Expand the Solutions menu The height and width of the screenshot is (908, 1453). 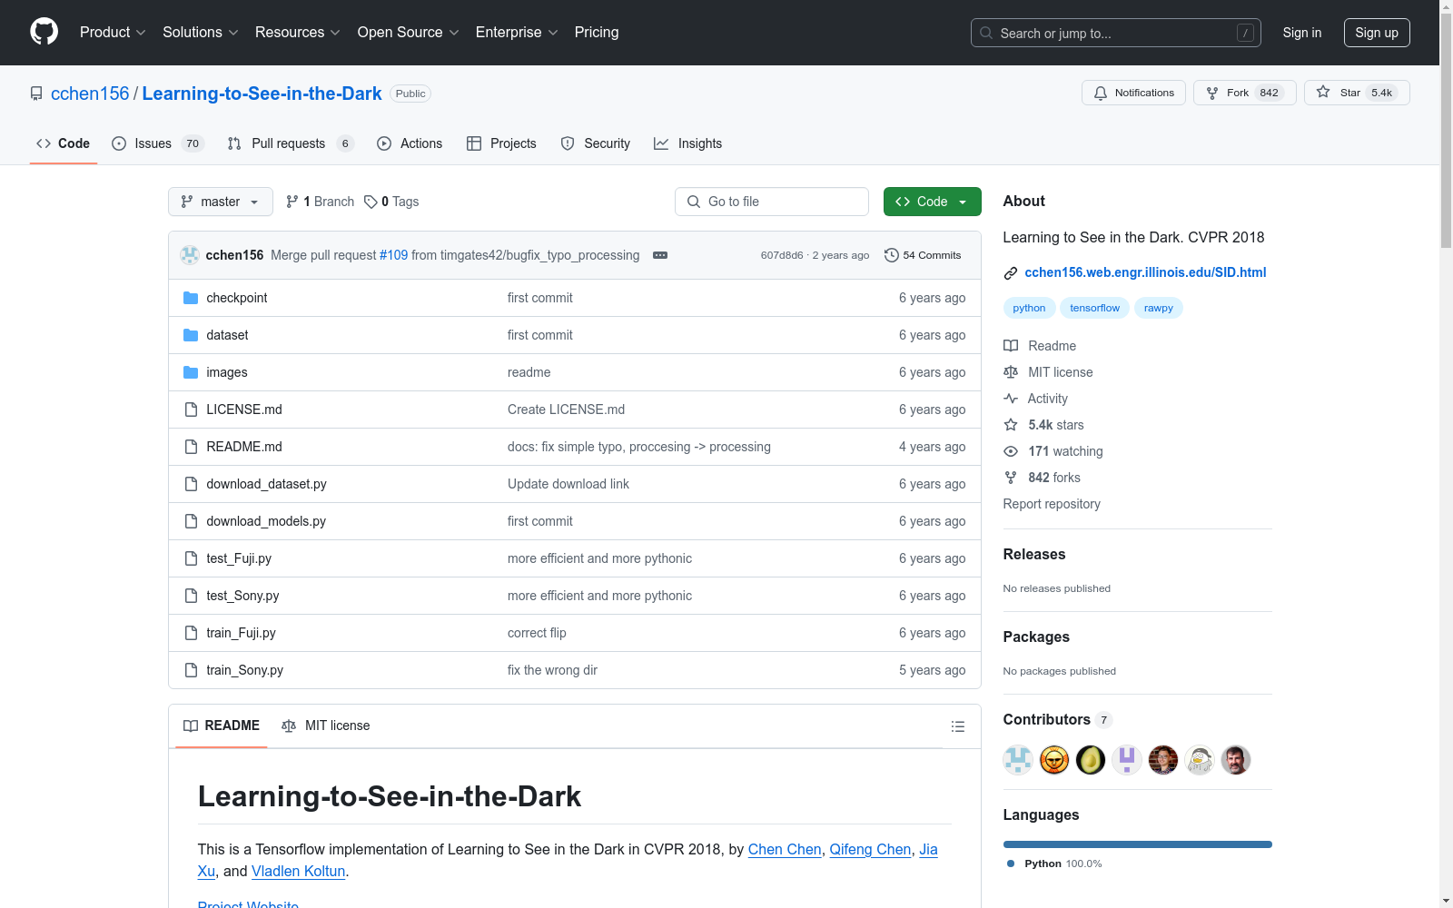point(201,33)
